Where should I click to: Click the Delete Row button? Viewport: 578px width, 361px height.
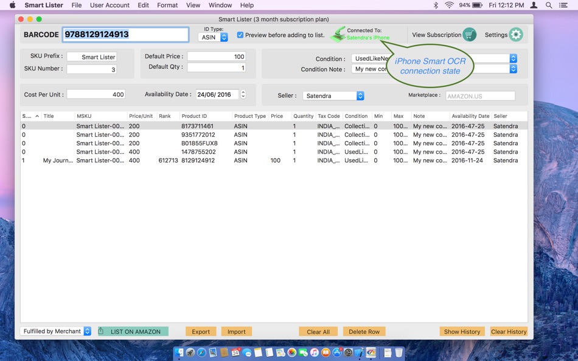click(x=364, y=332)
